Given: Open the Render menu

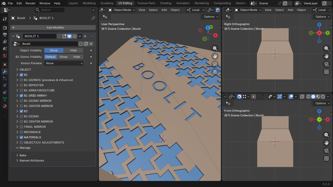Looking at the screenshot, I should pyautogui.click(x=30, y=3).
